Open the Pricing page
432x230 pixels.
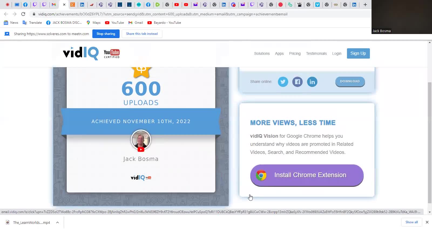295,53
